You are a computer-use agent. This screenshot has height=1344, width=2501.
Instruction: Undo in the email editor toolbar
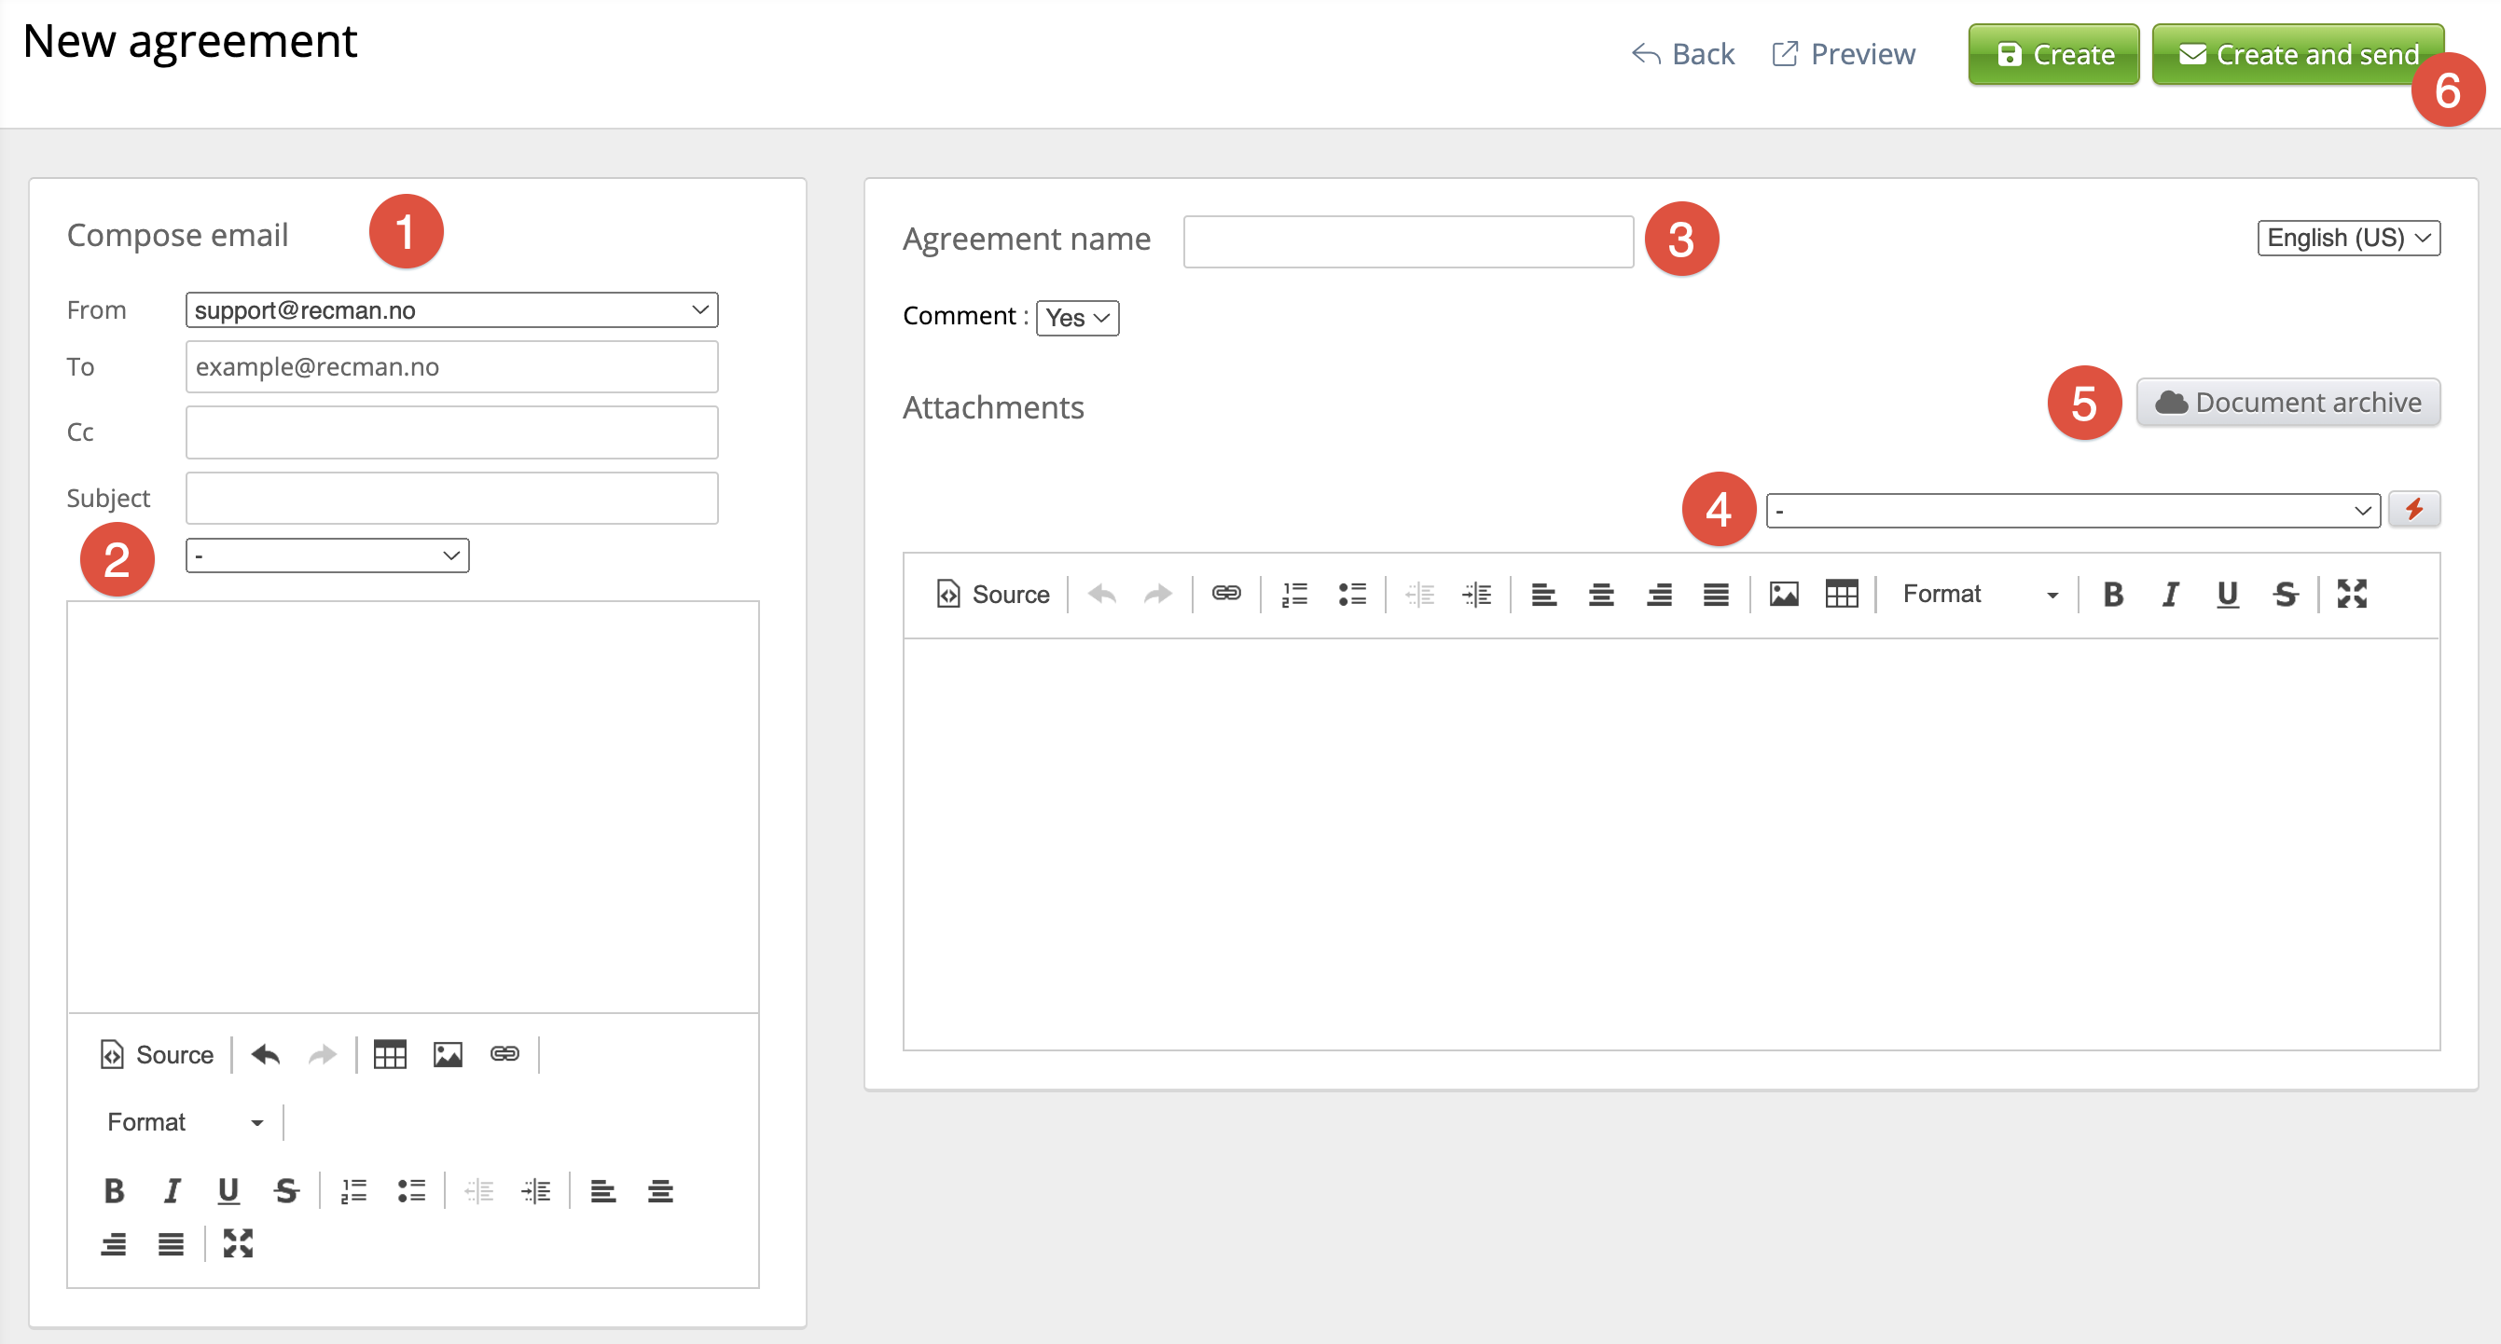pos(265,1054)
